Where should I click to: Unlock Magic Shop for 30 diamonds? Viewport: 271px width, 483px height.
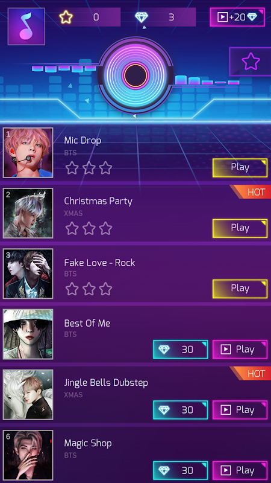point(181,470)
